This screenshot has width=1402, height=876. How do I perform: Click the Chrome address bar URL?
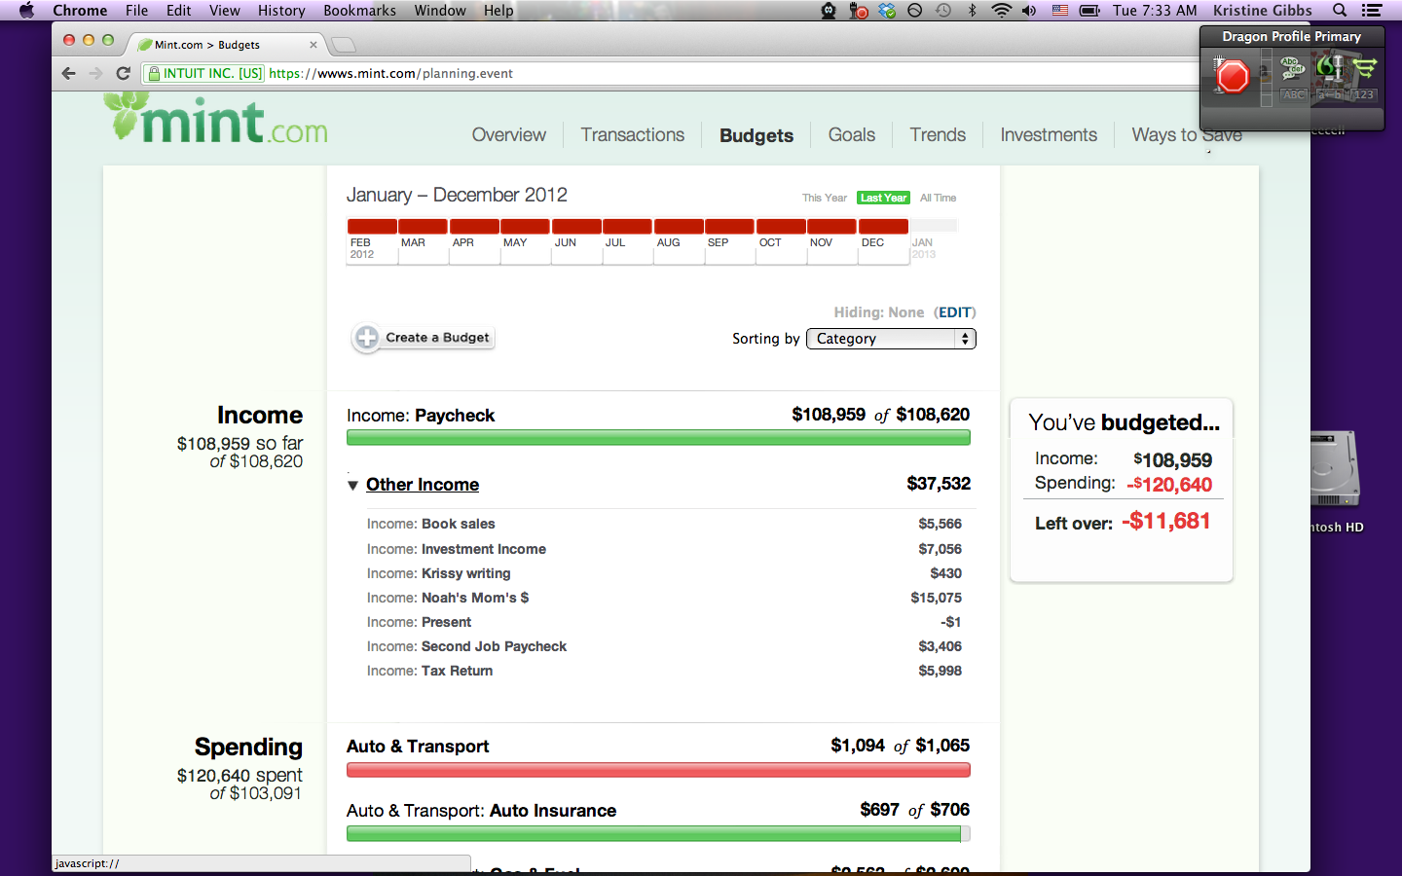click(390, 73)
